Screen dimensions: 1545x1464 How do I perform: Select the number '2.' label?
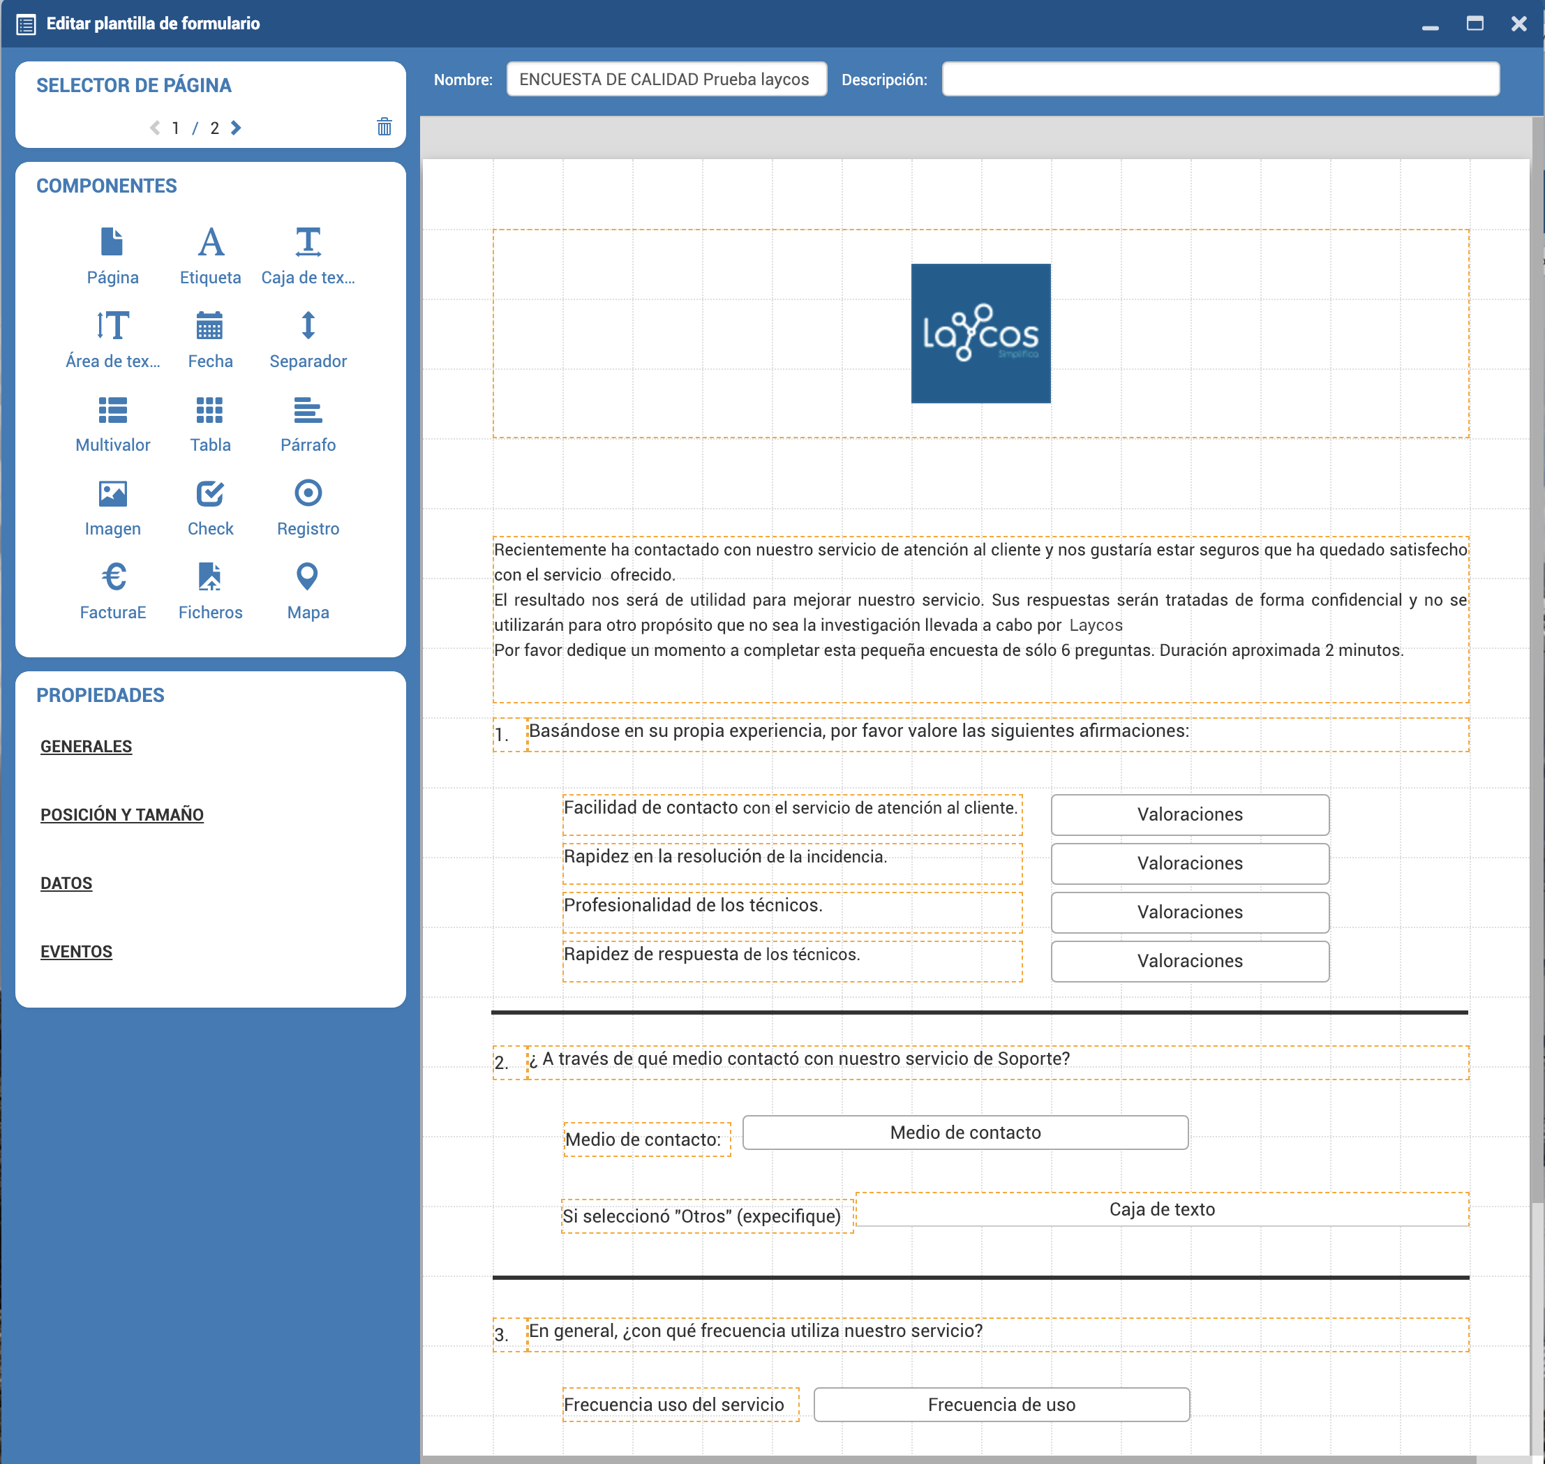click(509, 1063)
